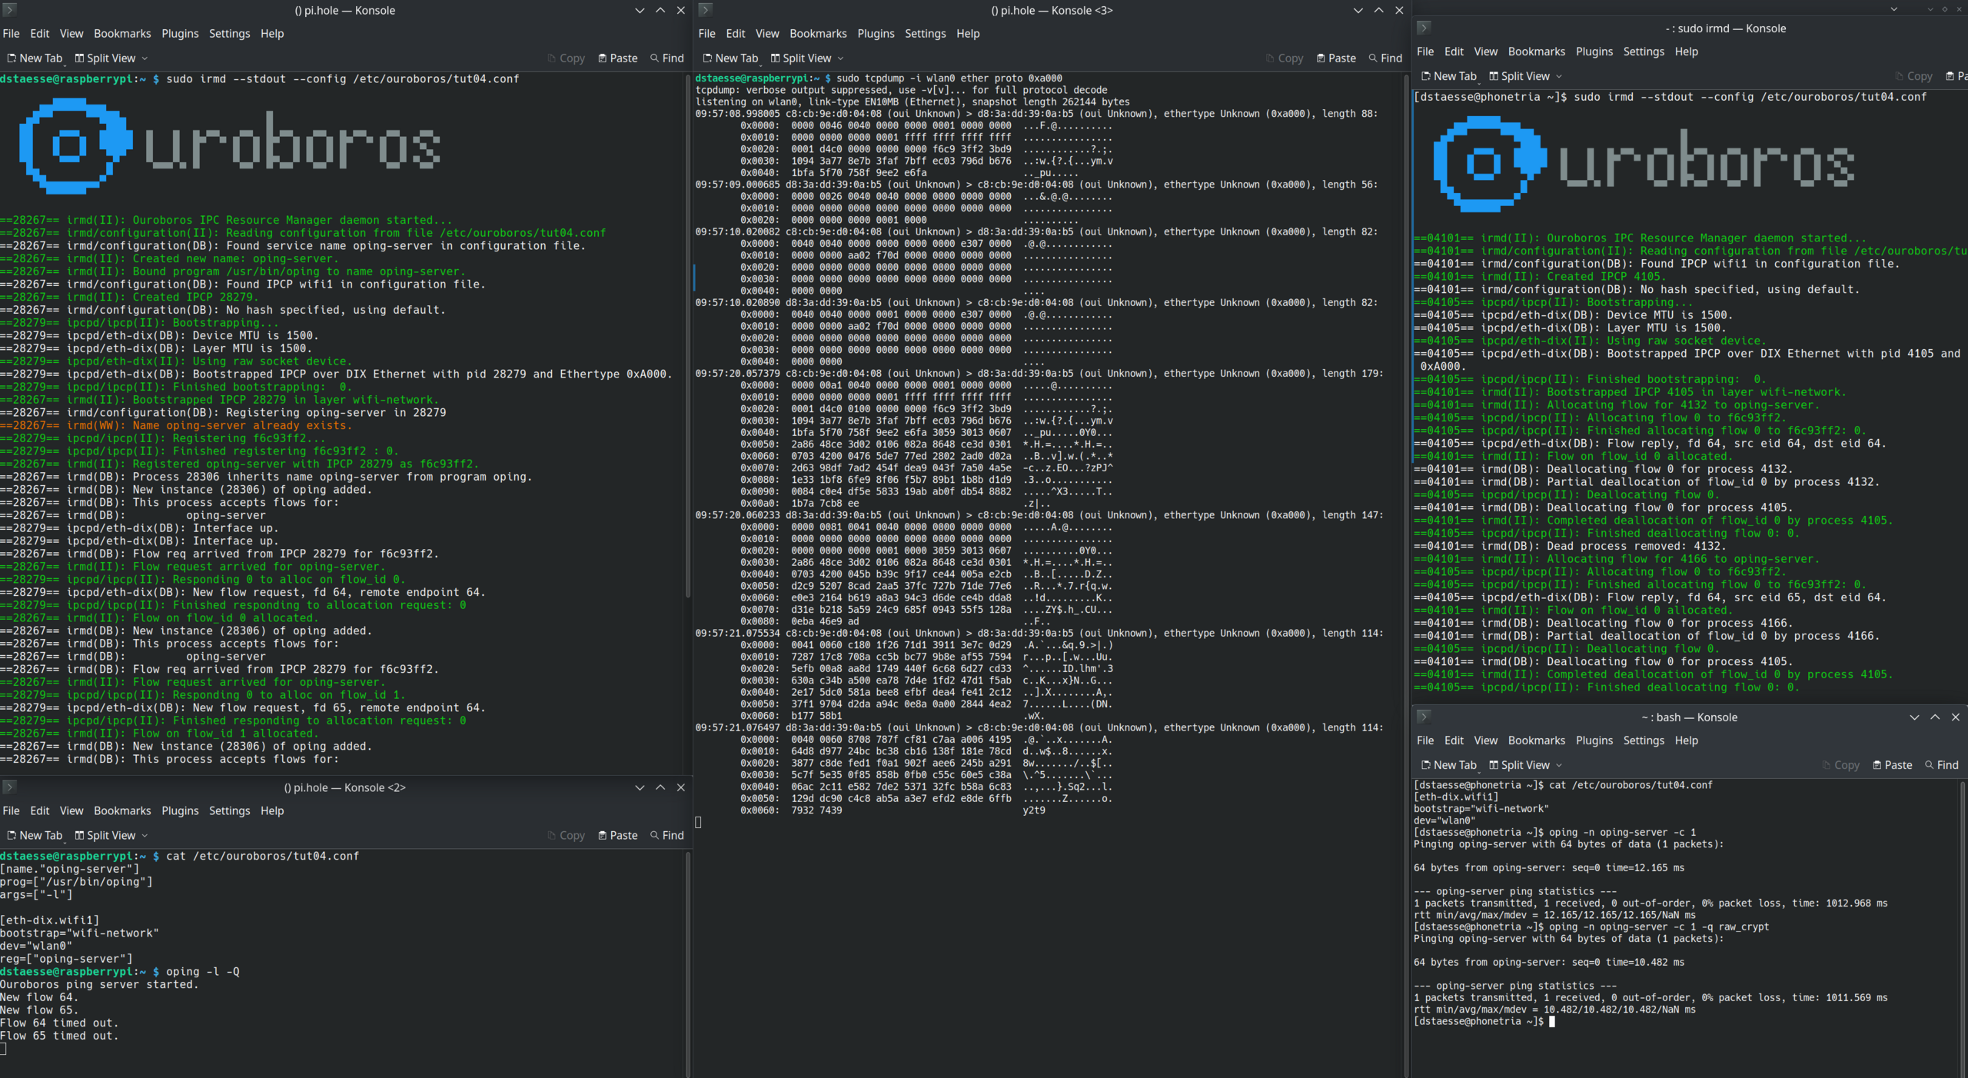Open Bookmarks menu in Konsole <3> window
Viewport: 1968px width, 1078px height.
click(x=817, y=34)
